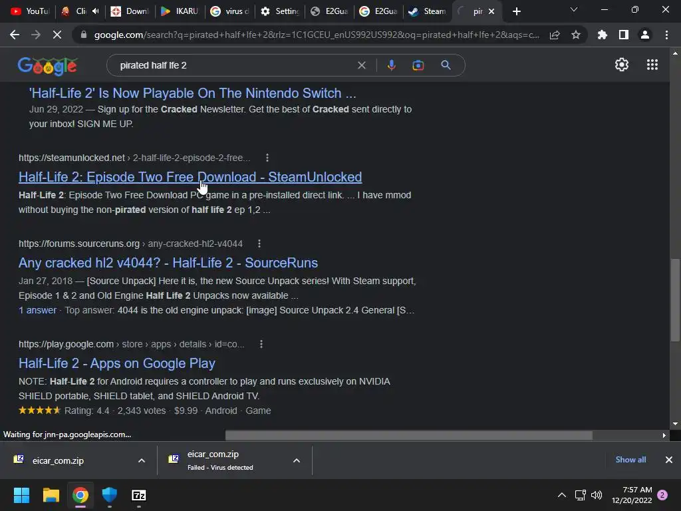Switch to the Downl tab
The width and height of the screenshot is (681, 511).
pos(130,11)
